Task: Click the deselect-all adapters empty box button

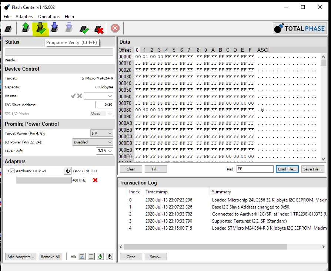Action: click(91, 257)
